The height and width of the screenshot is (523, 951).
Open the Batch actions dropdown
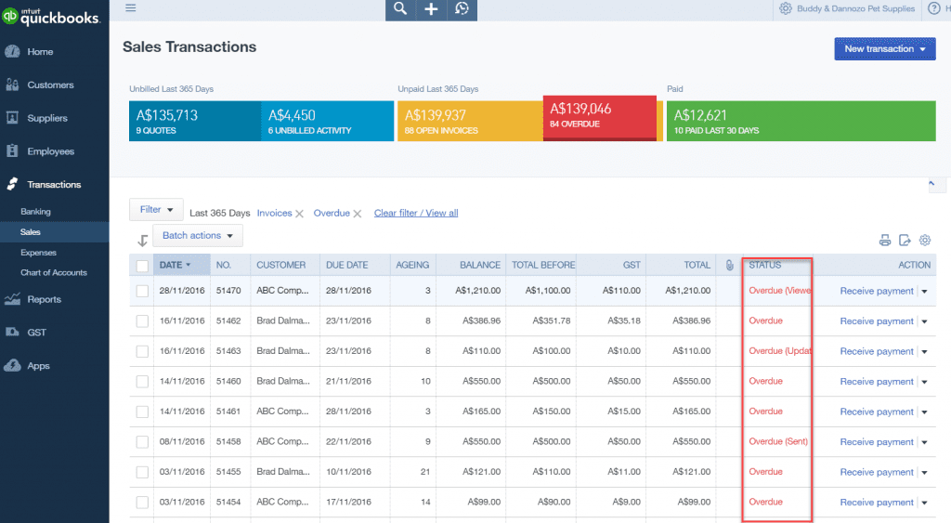(198, 235)
